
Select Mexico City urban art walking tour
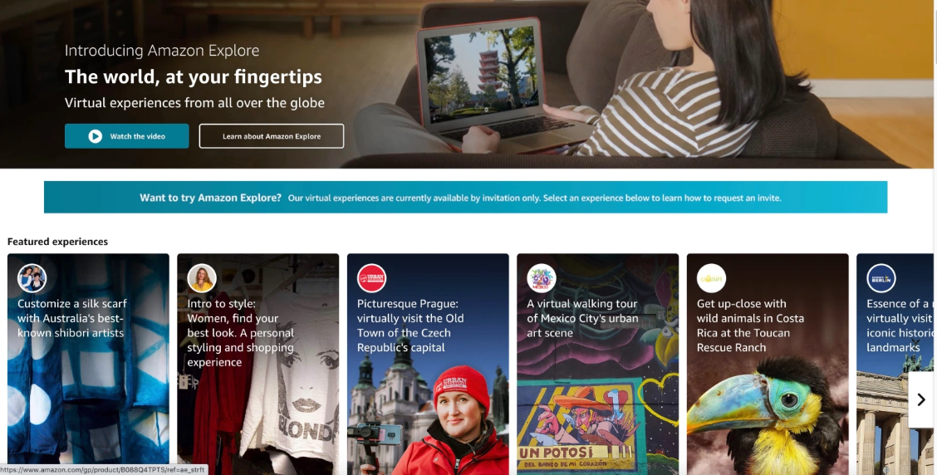point(582,318)
